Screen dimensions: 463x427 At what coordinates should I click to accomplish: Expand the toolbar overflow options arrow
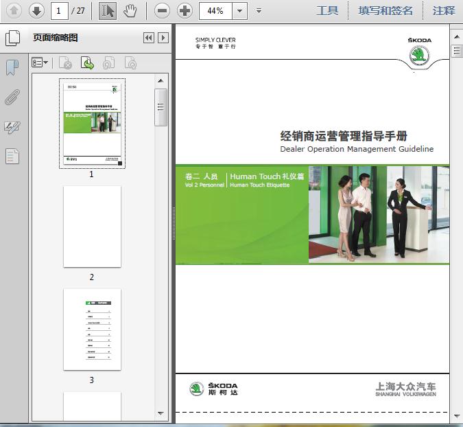[259, 11]
